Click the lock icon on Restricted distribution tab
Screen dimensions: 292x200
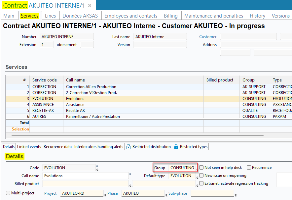coord(128,147)
